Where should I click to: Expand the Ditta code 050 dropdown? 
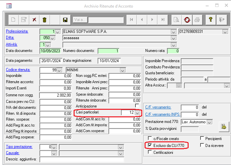[52, 38]
